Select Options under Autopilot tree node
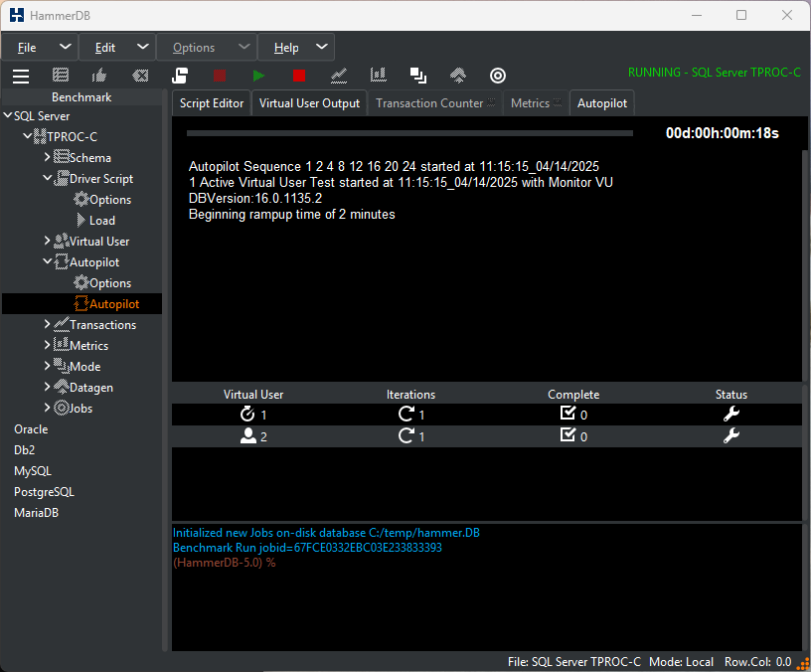Image resolution: width=811 pixels, height=672 pixels. 103,283
